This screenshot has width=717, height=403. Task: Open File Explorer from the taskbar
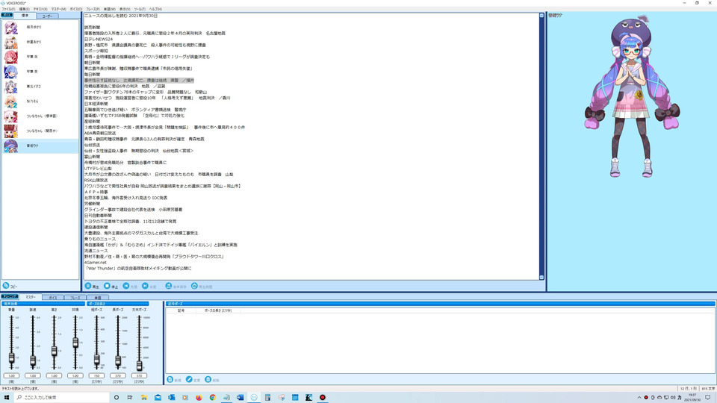click(144, 398)
